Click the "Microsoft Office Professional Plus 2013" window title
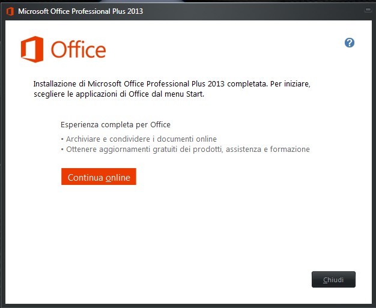Screen dimensions: 376x308 pos(80,11)
